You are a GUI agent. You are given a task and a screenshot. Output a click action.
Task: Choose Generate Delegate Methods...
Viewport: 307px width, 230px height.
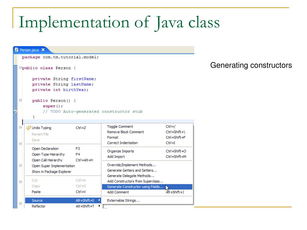click(147, 176)
